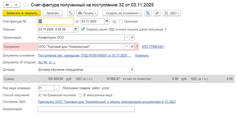The width and height of the screenshot is (238, 117).
Task: Click the Изменить link
Action: pyautogui.click(x=142, y=55)
